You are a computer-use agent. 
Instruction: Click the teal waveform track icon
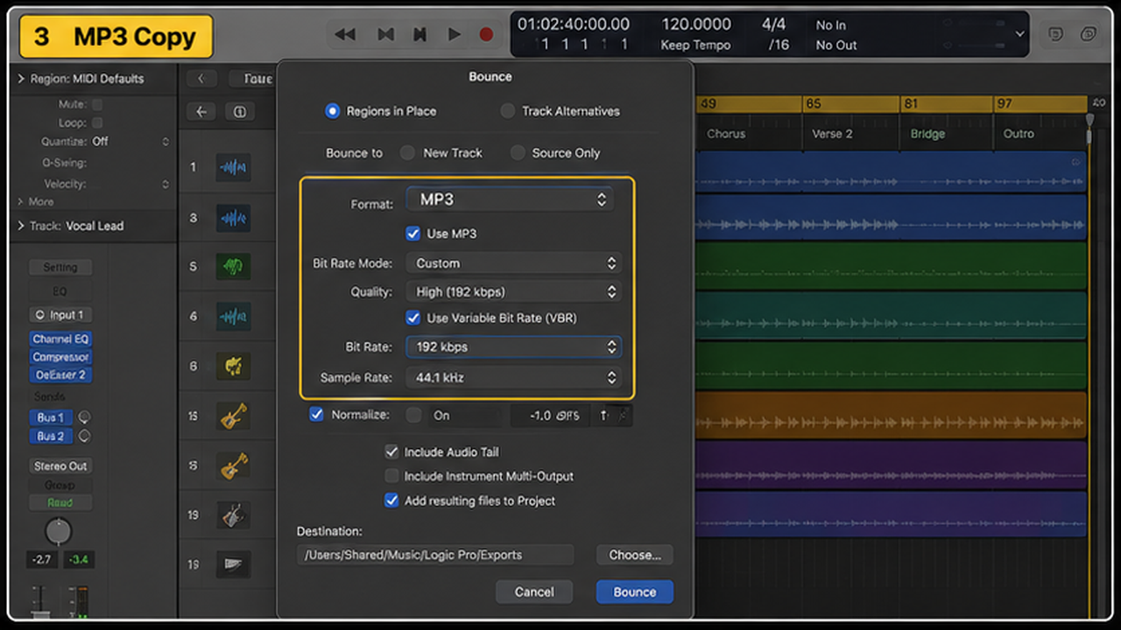(233, 316)
